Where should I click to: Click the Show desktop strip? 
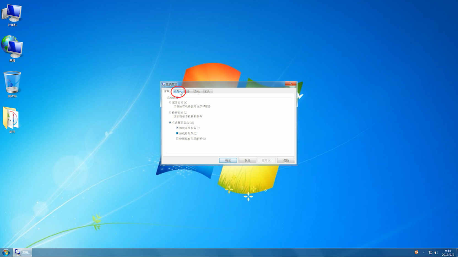coord(457,253)
